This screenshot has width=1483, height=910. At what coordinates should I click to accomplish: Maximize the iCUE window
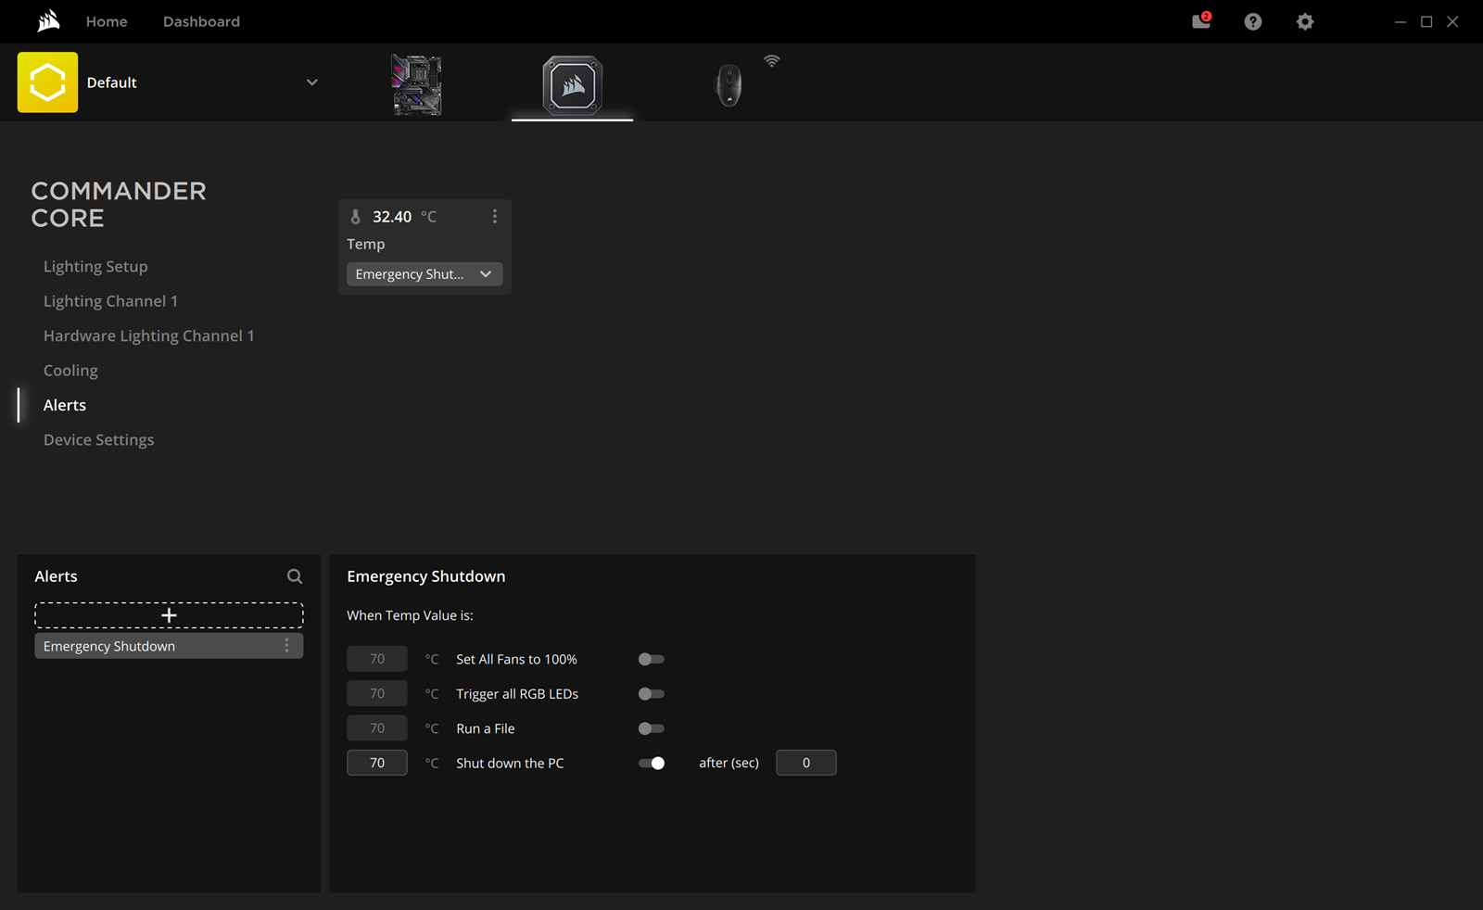tap(1426, 21)
